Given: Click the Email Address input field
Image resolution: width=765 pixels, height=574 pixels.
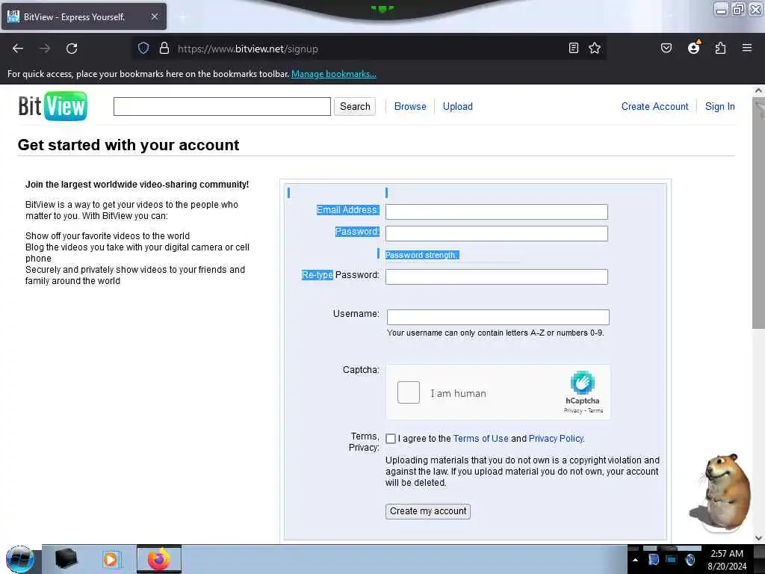Looking at the screenshot, I should 497,212.
